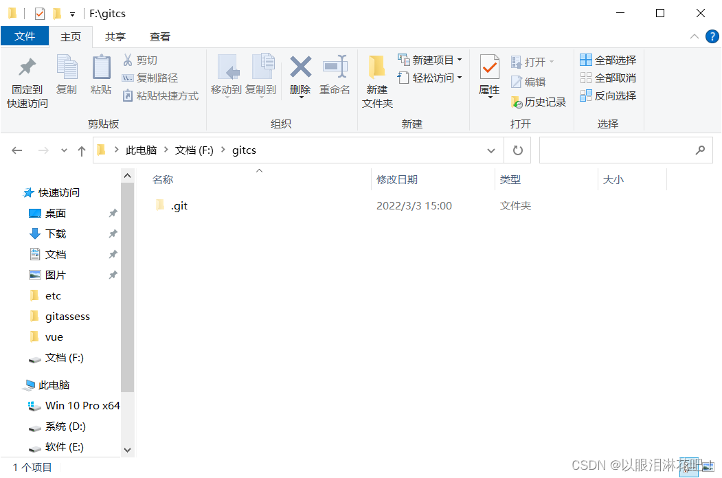Click Properties icon in title bar toolbar
The width and height of the screenshot is (722, 478).
click(40, 14)
